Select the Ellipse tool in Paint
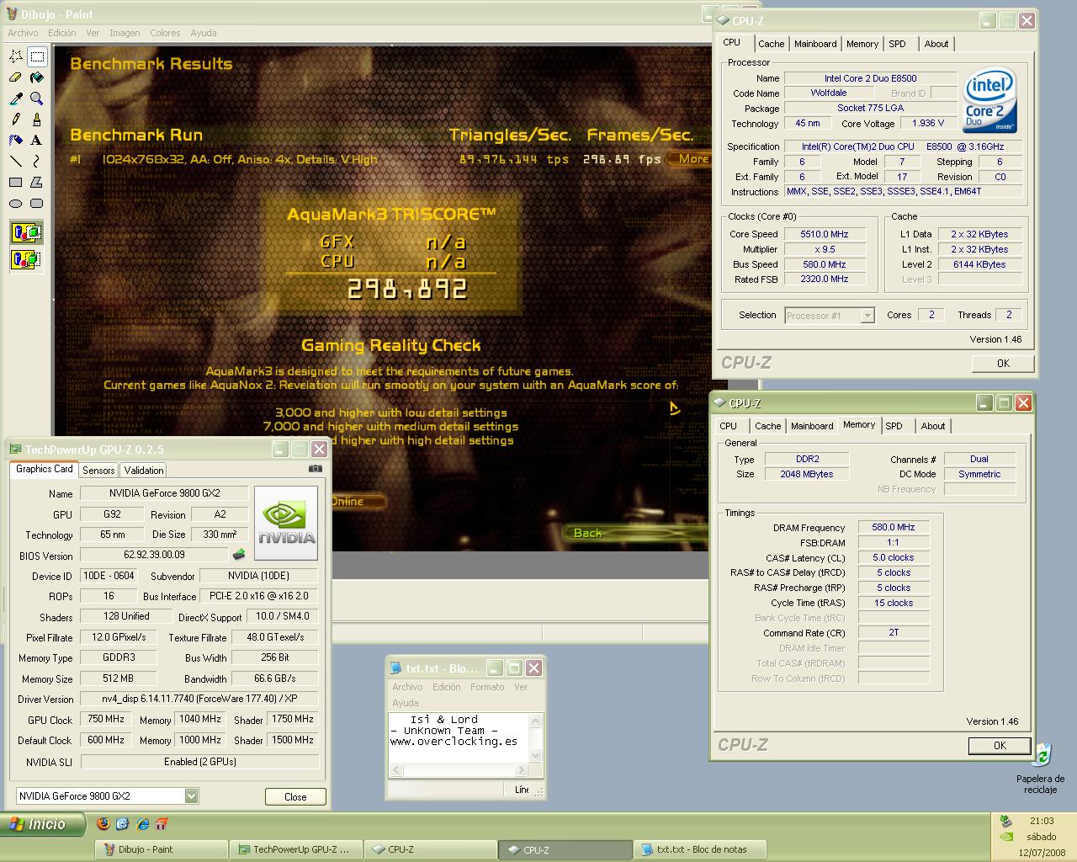Screen dimensions: 1077x862 coord(16,203)
